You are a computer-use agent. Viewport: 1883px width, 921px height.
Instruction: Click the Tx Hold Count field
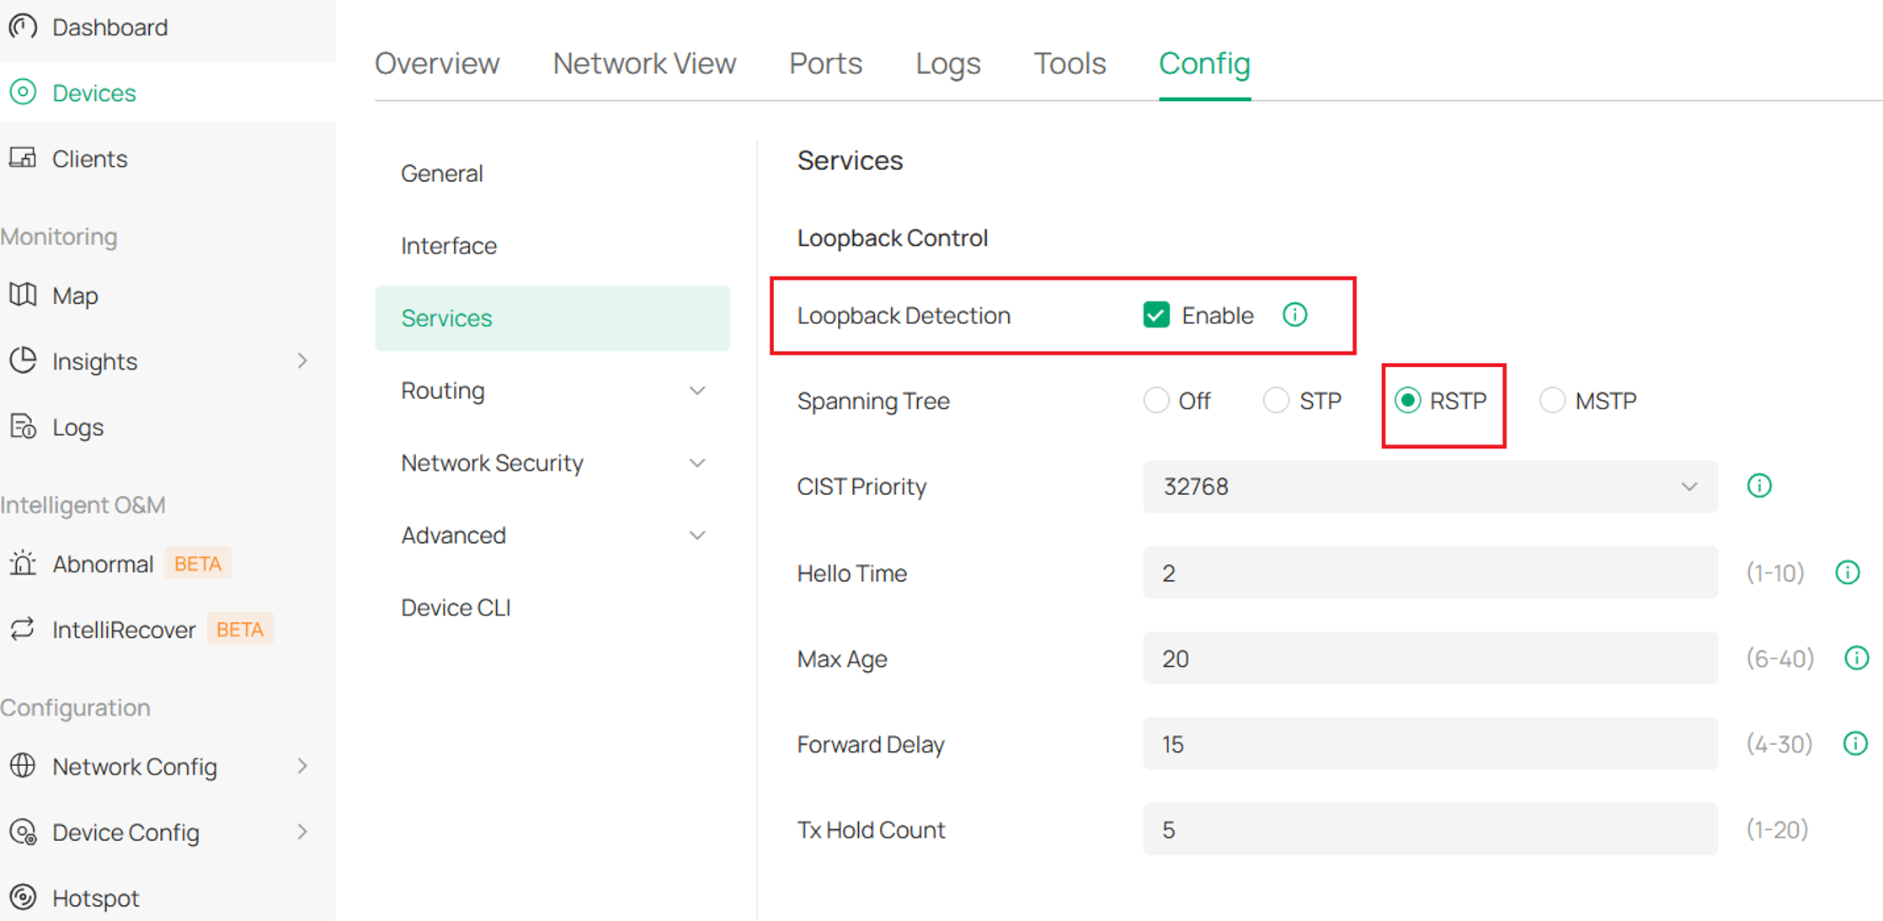click(x=1430, y=830)
